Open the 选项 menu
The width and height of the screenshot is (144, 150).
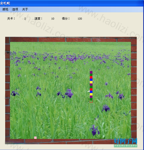pyautogui.click(x=15, y=9)
